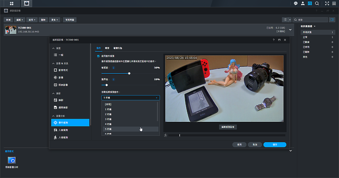This screenshot has width=339, height=178.
Task: Expand the TC500-001 camera row chevron
Action: tap(291, 30)
